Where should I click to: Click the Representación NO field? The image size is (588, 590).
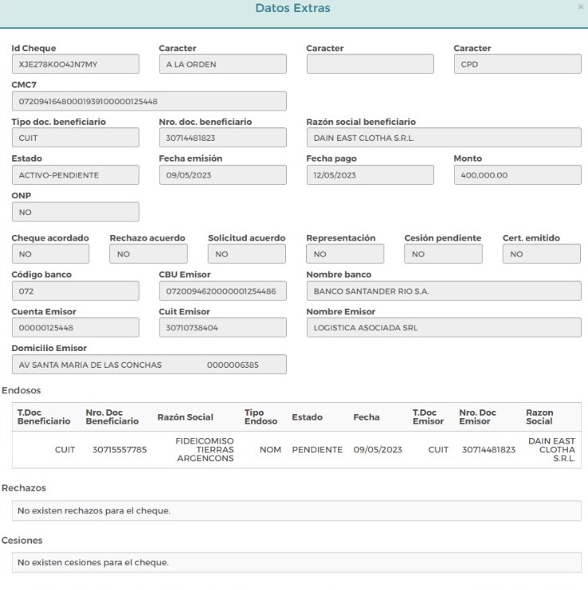tap(345, 254)
